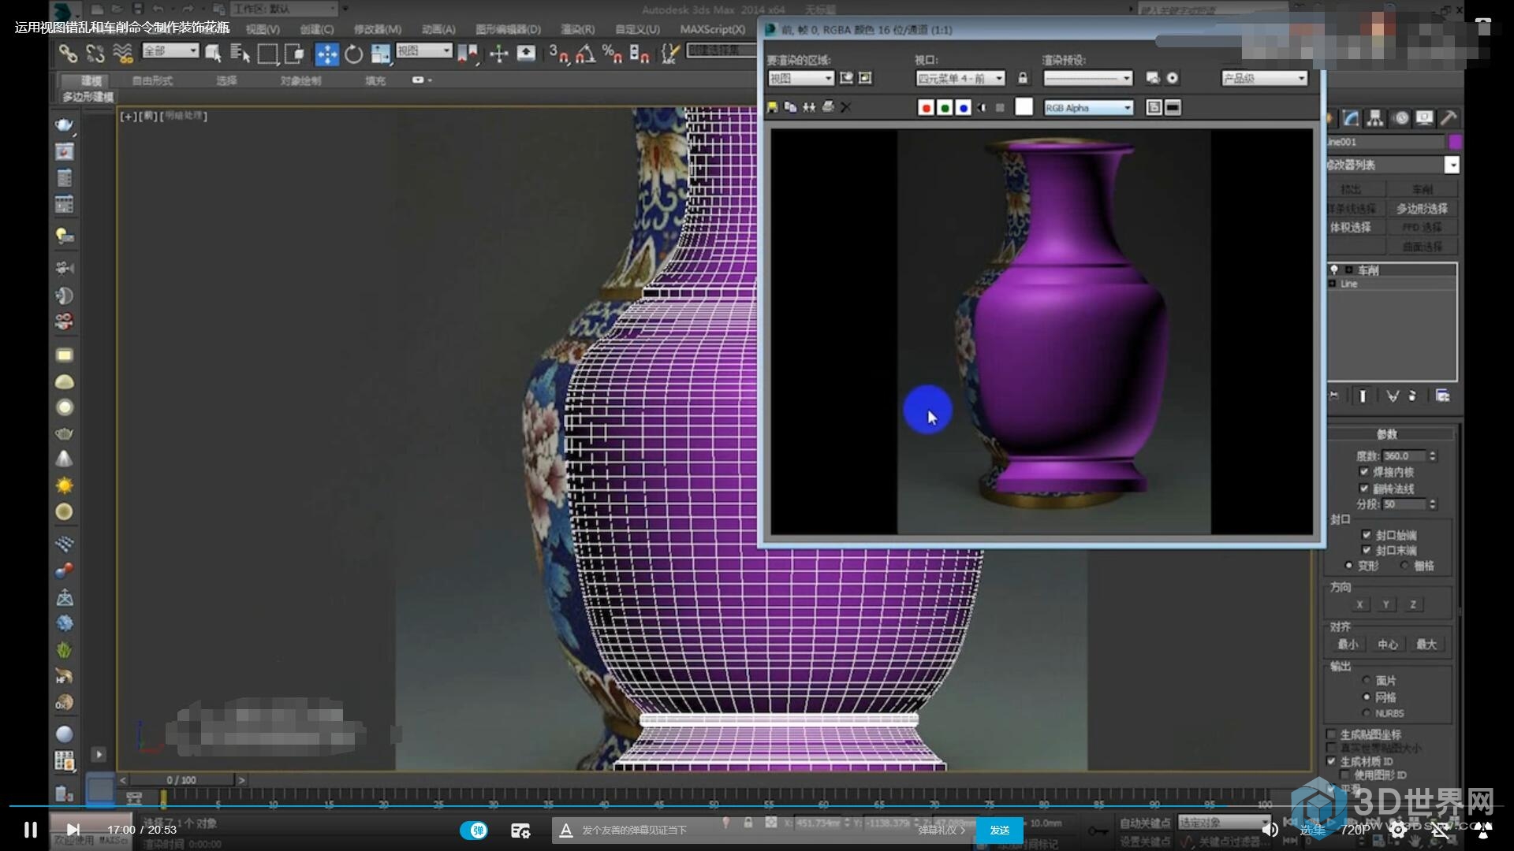Expand the 车削 modifier in the stack
Viewport: 1514px width, 851px height.
1349,269
